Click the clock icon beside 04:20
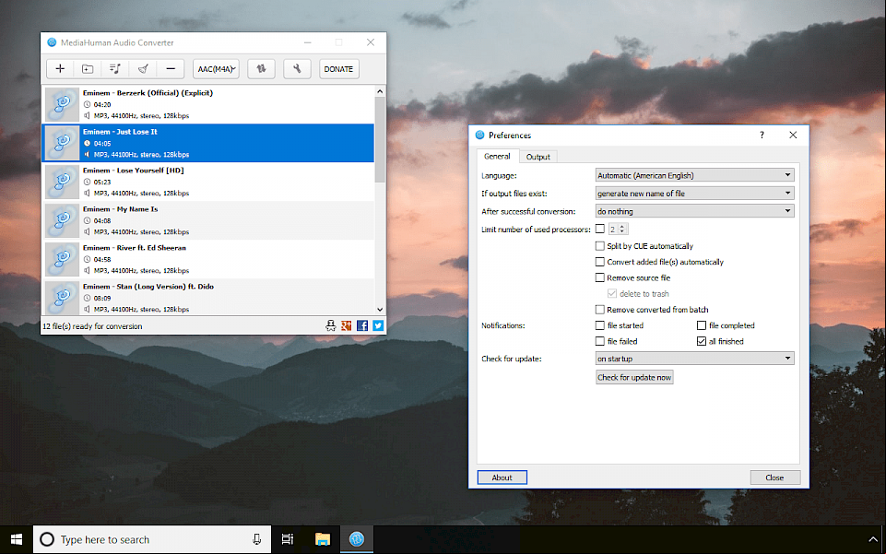This screenshot has width=886, height=554. 87,104
